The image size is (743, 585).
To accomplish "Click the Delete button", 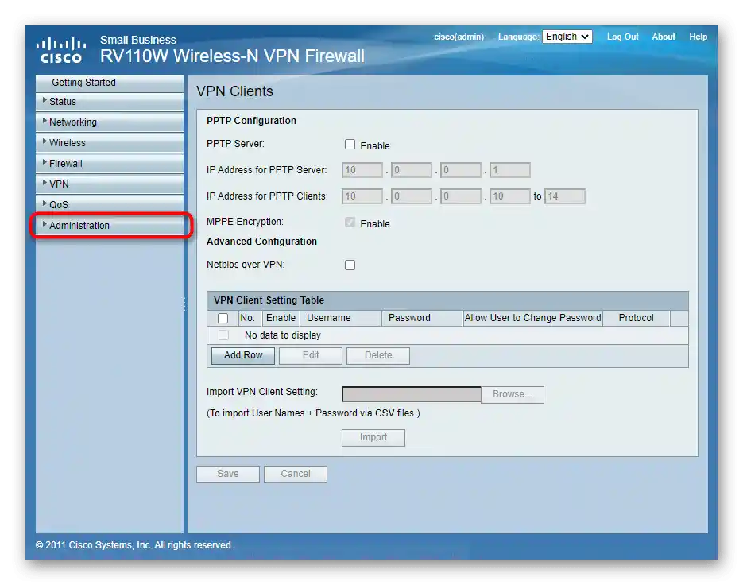I will point(378,355).
